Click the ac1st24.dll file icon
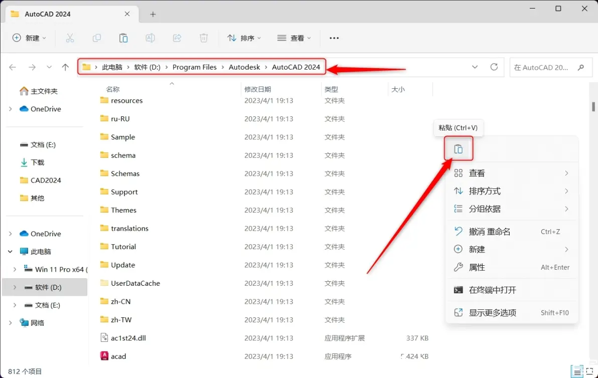Screen dimensions: 598x378 (104, 337)
